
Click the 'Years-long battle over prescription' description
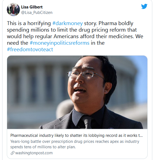tap(75, 144)
